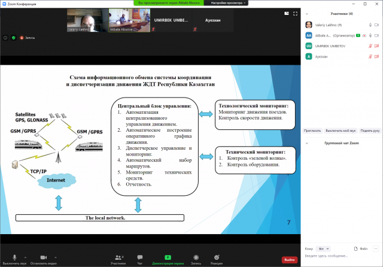Click UMIRBEK UMBETOV's muted mic icon
This screenshot has height=267, width=383.
[x=370, y=46]
